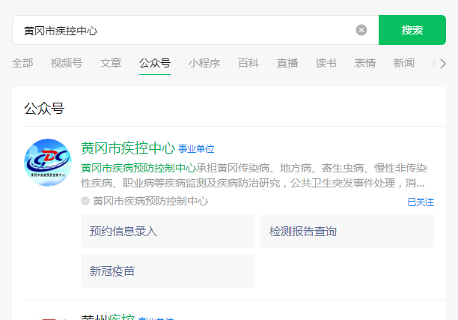458x320 pixels.
Task: Open the 直播 tab
Action: pos(287,63)
